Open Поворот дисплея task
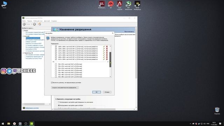Screen dimensions: 224x126 [x=31, y=42]
